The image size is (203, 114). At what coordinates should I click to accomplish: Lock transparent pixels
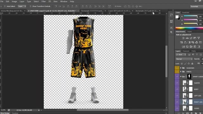point(182,63)
